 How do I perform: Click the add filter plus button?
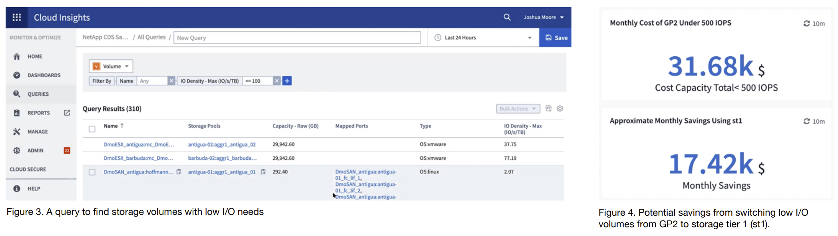click(x=287, y=81)
